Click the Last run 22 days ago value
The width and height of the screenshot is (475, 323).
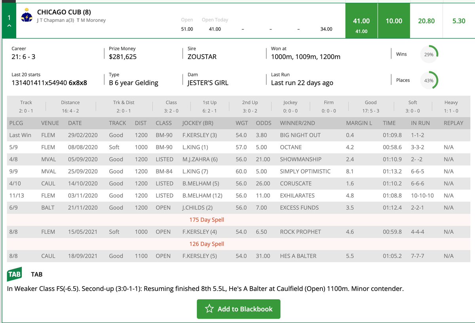[x=302, y=83]
